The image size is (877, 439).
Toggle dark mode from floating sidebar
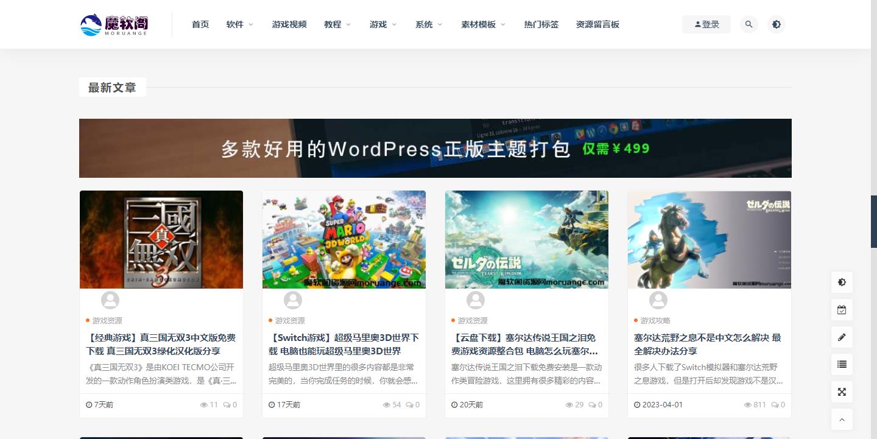(842, 283)
